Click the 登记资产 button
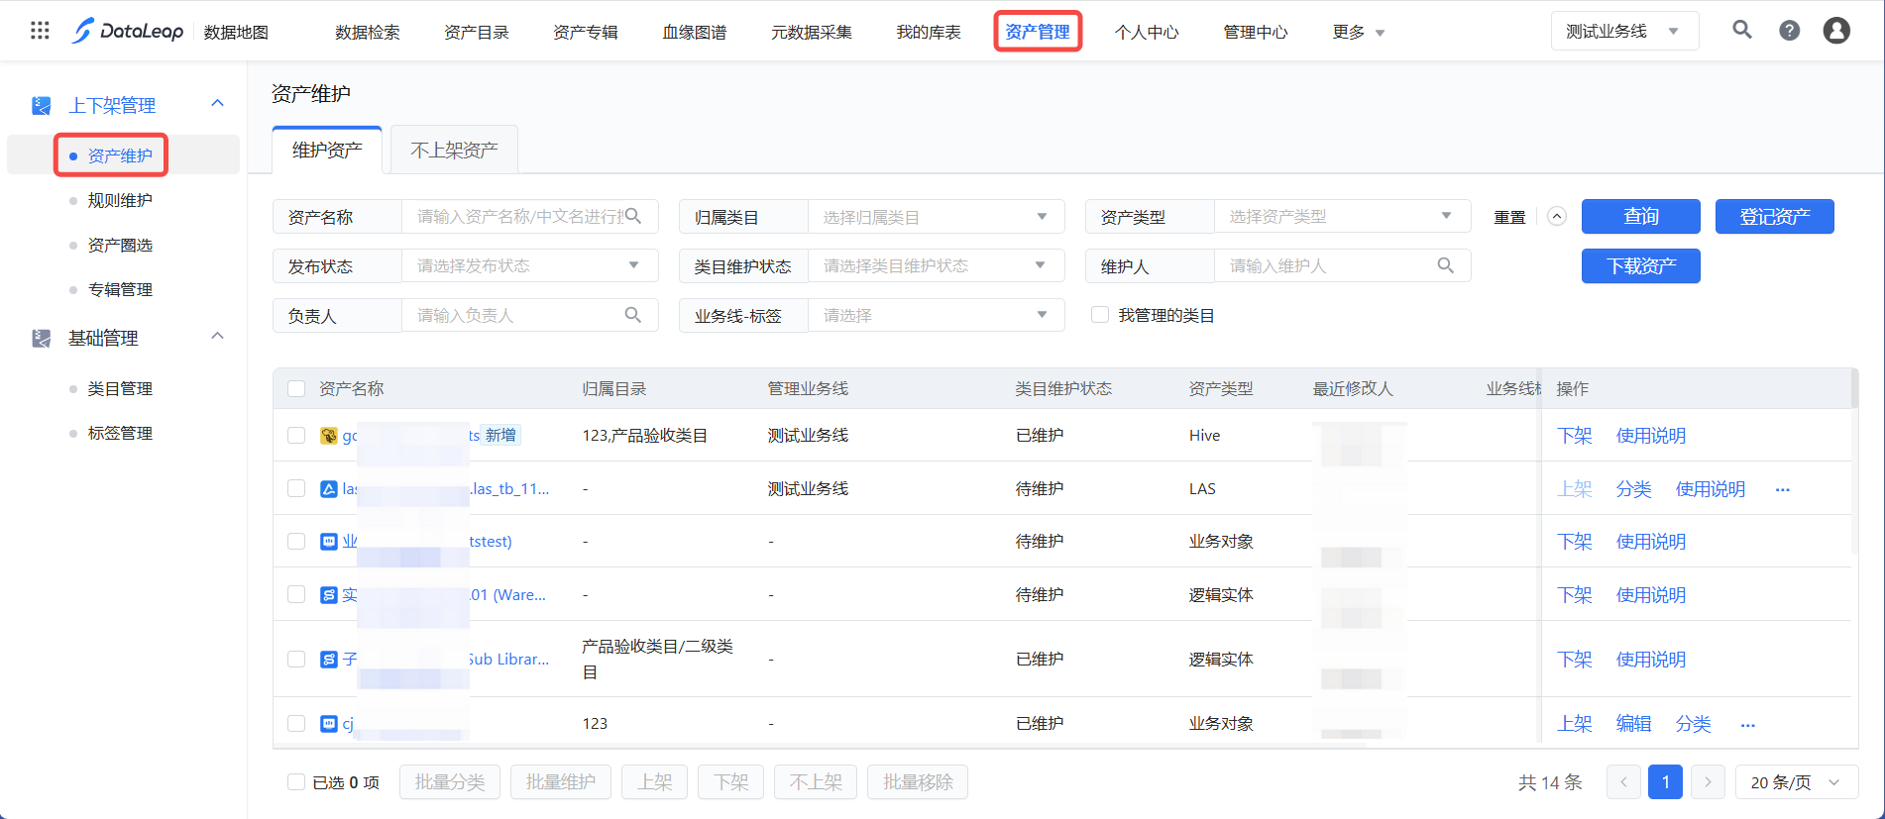The width and height of the screenshot is (1885, 819). (1774, 217)
